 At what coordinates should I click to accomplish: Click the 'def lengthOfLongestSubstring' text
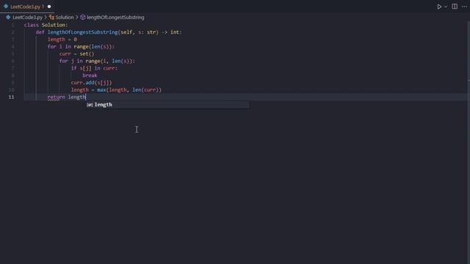(x=76, y=32)
